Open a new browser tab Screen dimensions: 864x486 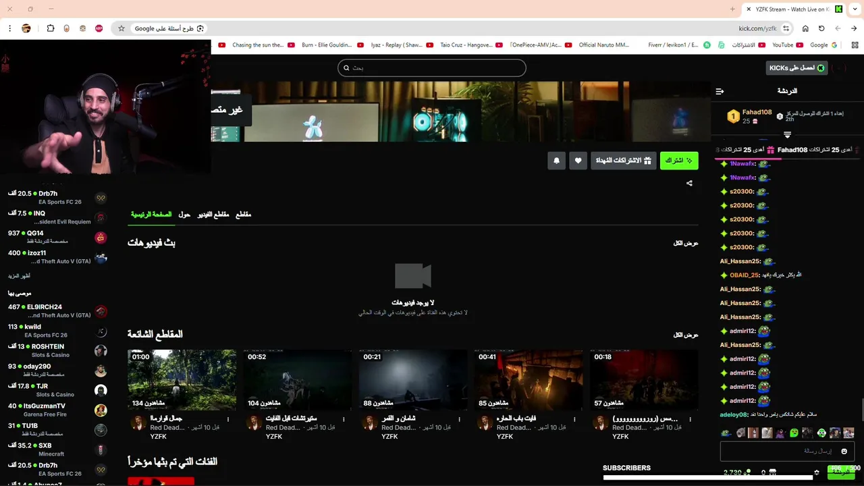click(x=732, y=9)
